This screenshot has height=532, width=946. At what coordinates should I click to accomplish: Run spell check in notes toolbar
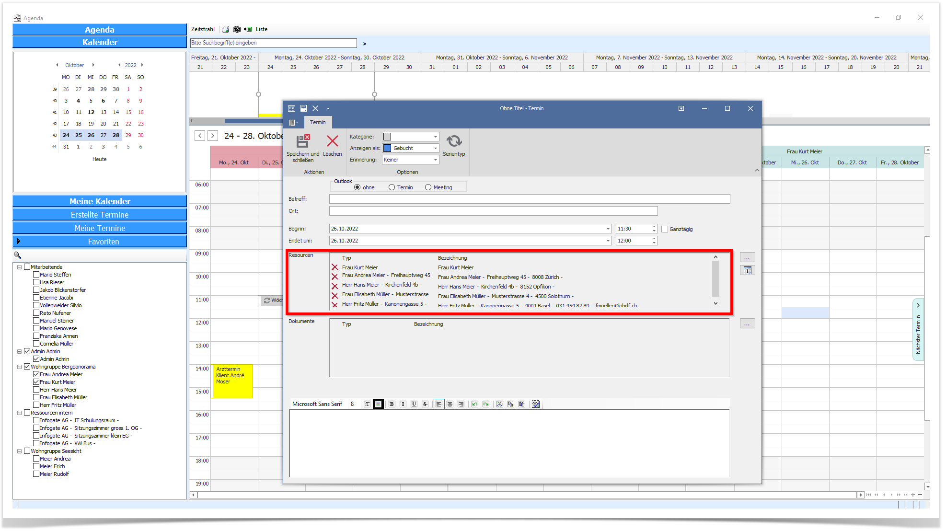(536, 404)
